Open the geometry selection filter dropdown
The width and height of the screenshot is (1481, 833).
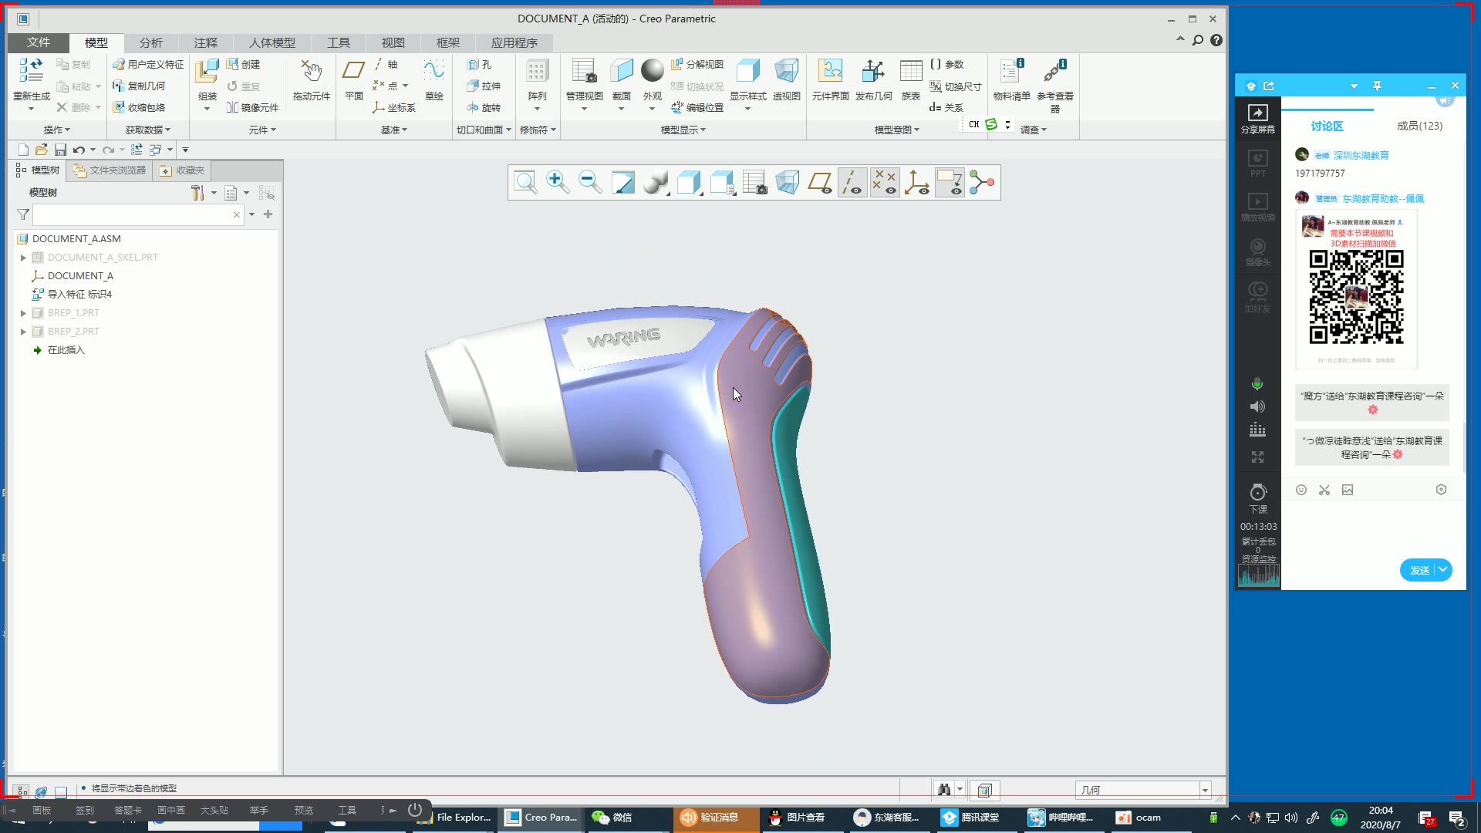point(1205,790)
